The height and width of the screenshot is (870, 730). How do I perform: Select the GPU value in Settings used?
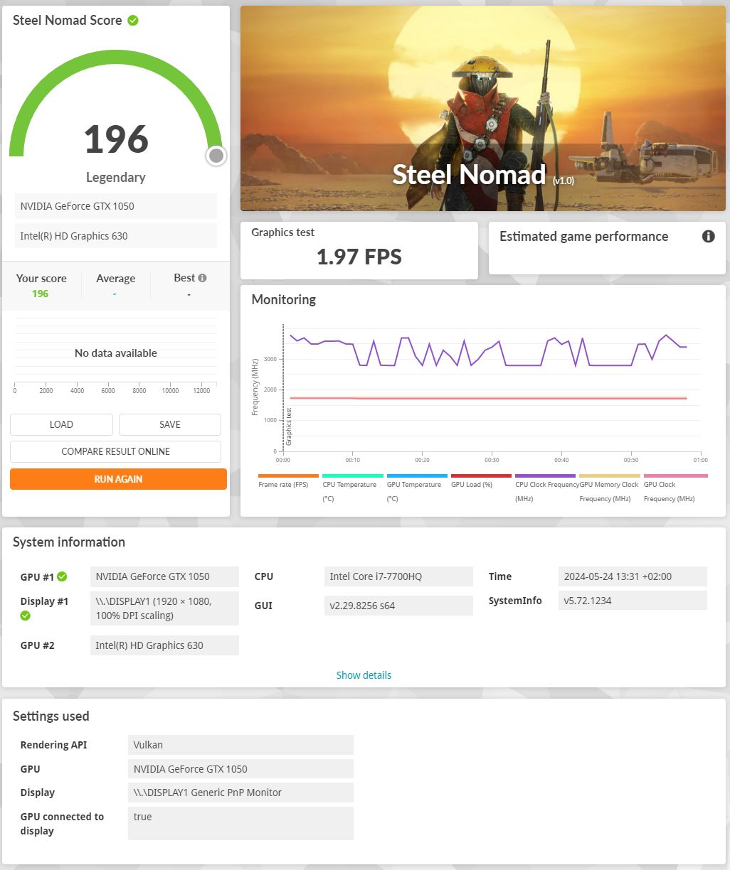(x=240, y=769)
